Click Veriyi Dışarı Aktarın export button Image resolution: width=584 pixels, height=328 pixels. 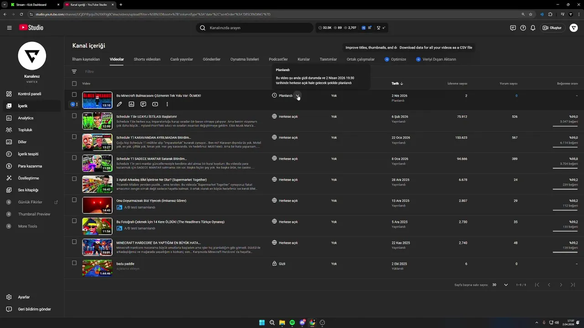[x=436, y=59]
